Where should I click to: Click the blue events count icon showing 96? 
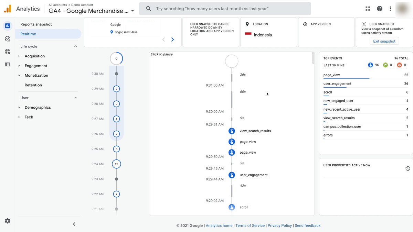pos(370,65)
